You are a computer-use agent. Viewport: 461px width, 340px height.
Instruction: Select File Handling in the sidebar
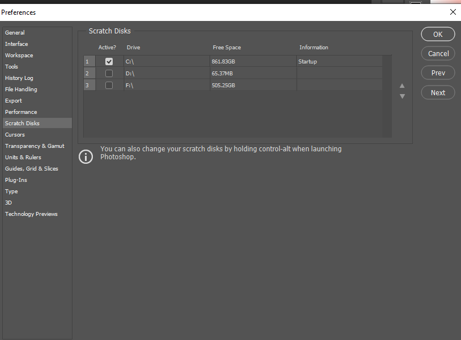37,89
